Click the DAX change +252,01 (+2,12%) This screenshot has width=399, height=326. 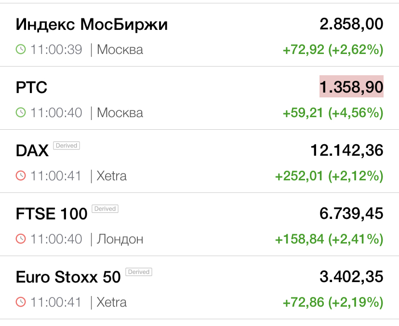coord(329,176)
